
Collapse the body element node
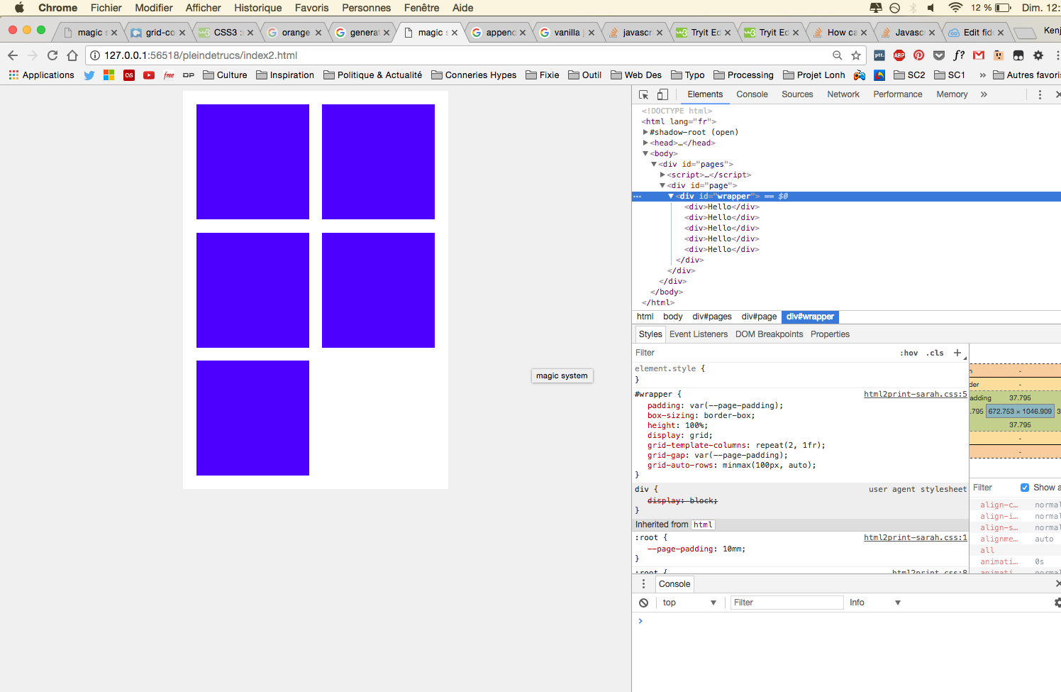click(x=645, y=153)
